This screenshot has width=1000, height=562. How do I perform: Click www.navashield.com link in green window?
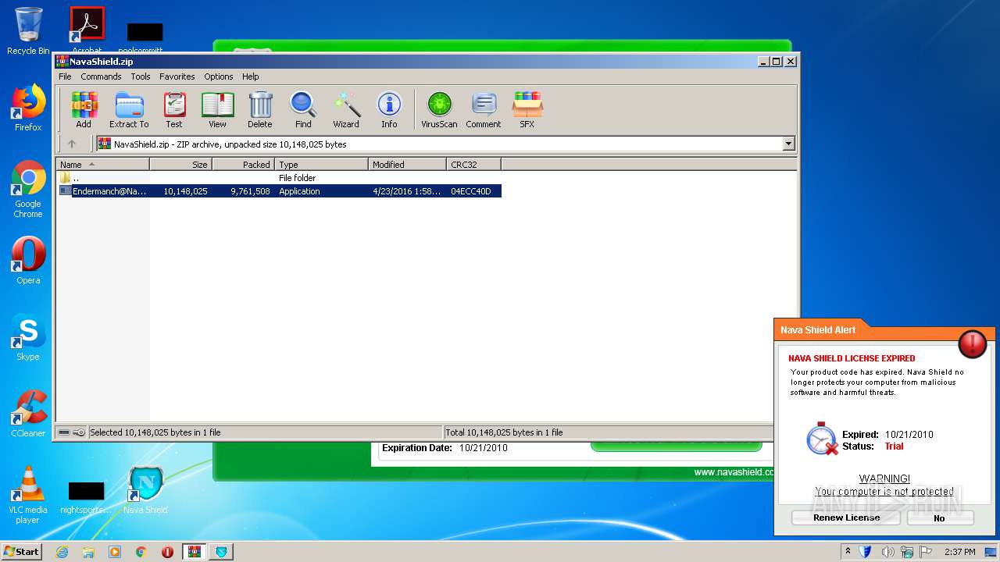[x=734, y=472]
